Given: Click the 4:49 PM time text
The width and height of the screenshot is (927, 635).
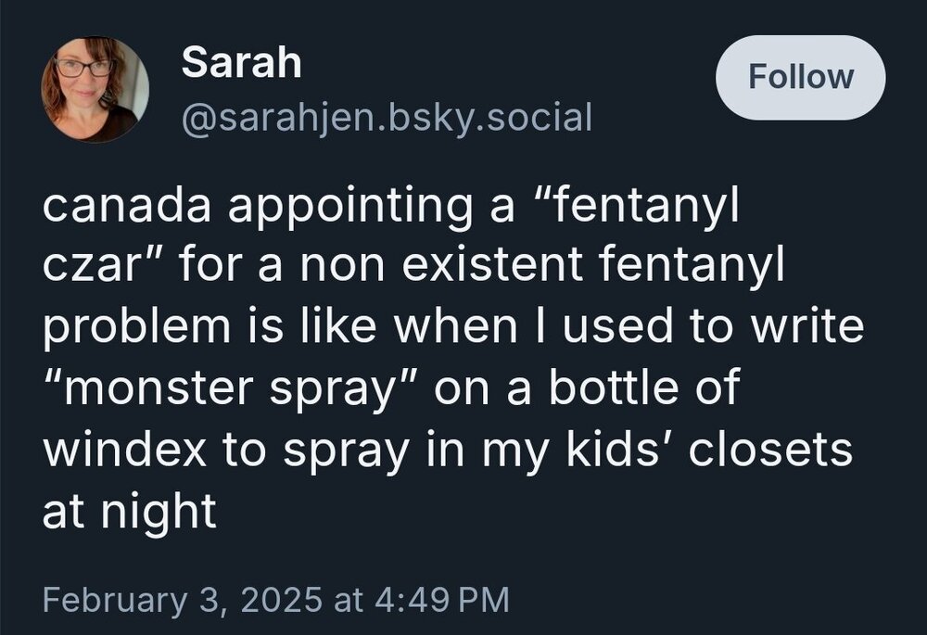Looking at the screenshot, I should tap(439, 598).
